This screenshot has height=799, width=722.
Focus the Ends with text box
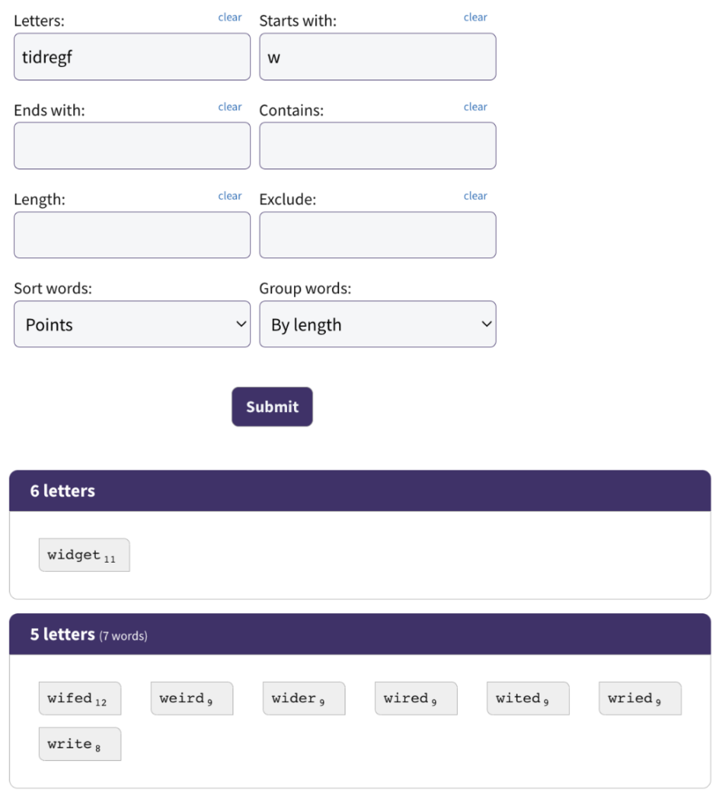(132, 145)
